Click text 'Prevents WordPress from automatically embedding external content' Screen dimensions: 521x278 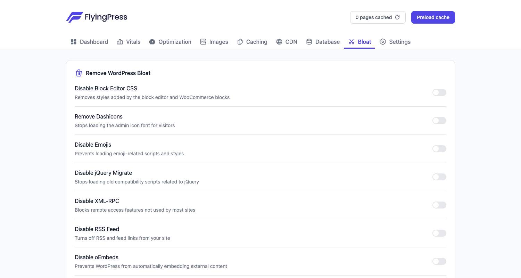(x=151, y=266)
